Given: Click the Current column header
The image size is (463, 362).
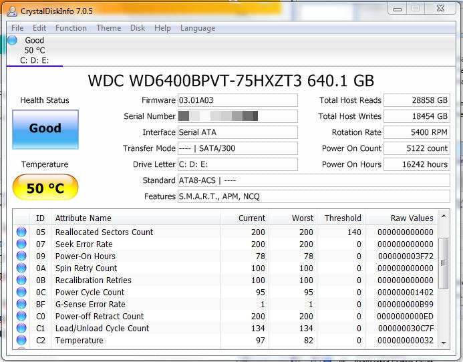Looking at the screenshot, I should pos(245,218).
